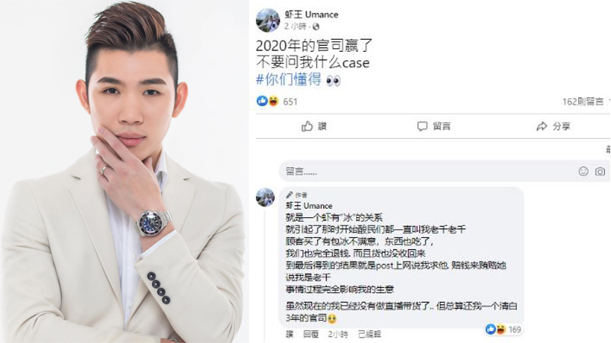The height and width of the screenshot is (343, 611).
Task: Click the public globe privacy icon
Action: pos(315,27)
